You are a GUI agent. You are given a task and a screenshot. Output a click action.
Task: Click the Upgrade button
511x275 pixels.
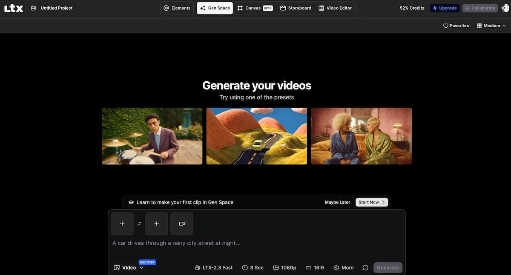click(x=445, y=8)
